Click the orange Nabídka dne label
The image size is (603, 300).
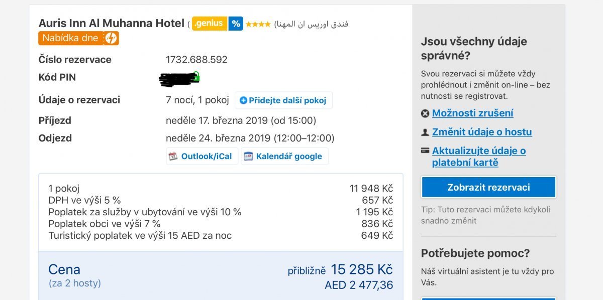70,38
